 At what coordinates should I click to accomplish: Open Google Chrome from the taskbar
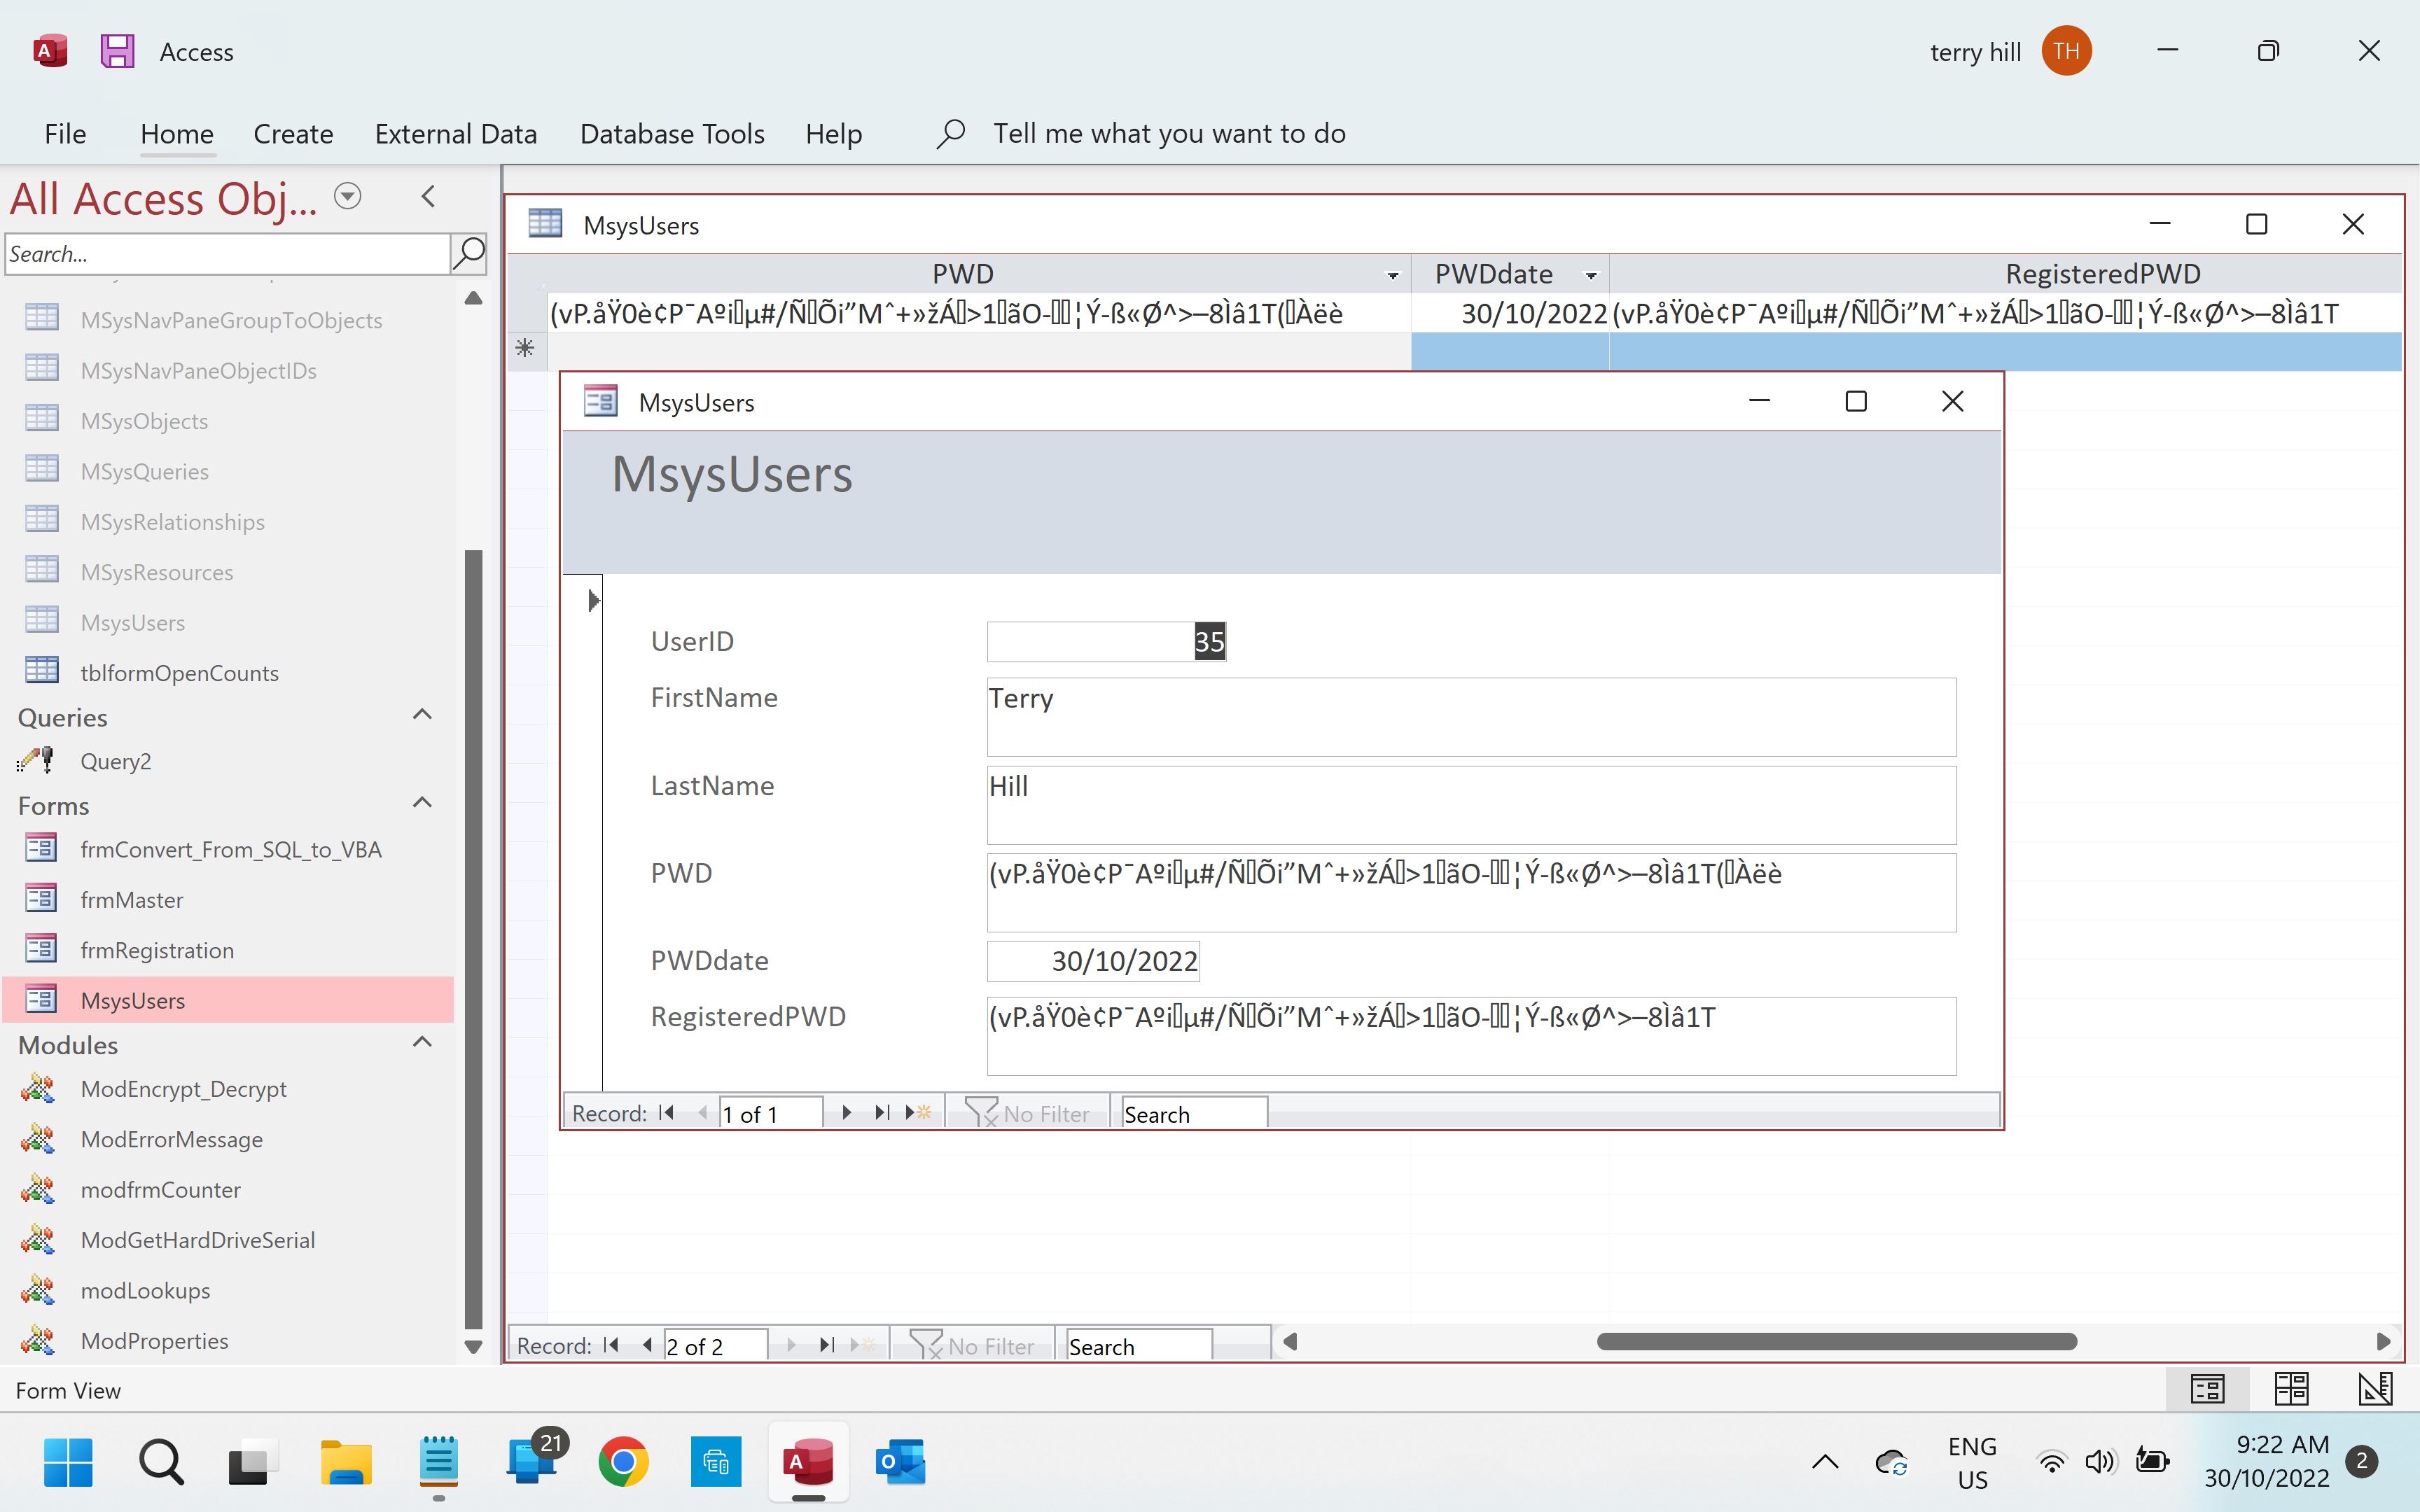coord(623,1463)
